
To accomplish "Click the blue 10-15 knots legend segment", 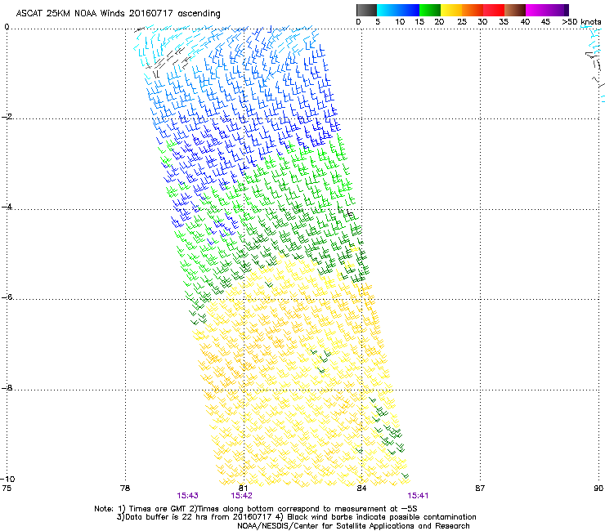I will tap(409, 10).
